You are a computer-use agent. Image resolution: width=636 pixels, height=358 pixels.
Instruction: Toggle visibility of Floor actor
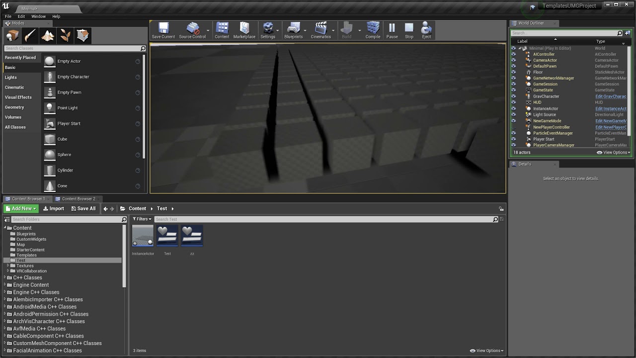click(514, 72)
